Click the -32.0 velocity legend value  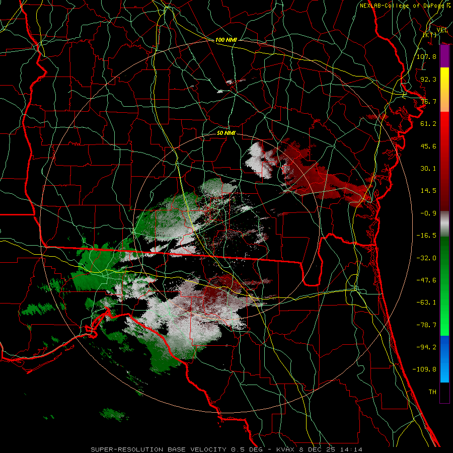pyautogui.click(x=426, y=258)
